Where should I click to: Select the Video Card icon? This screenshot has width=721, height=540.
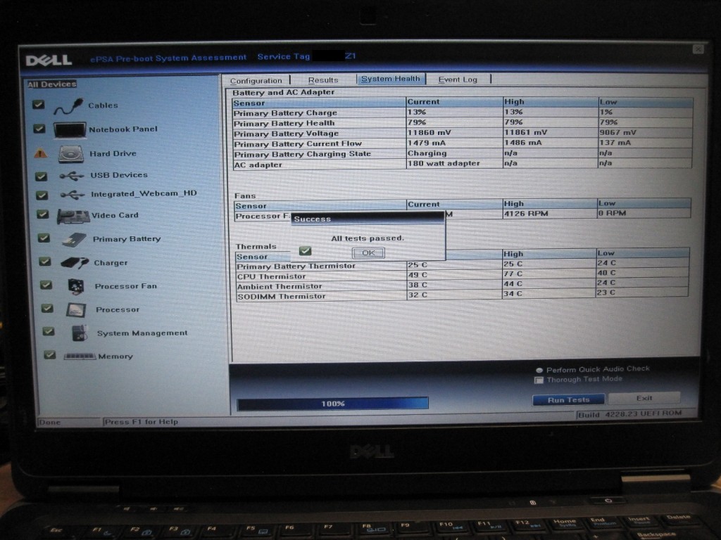[x=73, y=216]
